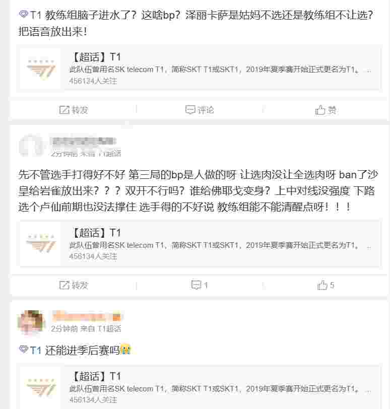Click the diamond icon before "还能进季后赛吗"
Image resolution: width=390 pixels, height=409 pixels.
pos(24,350)
